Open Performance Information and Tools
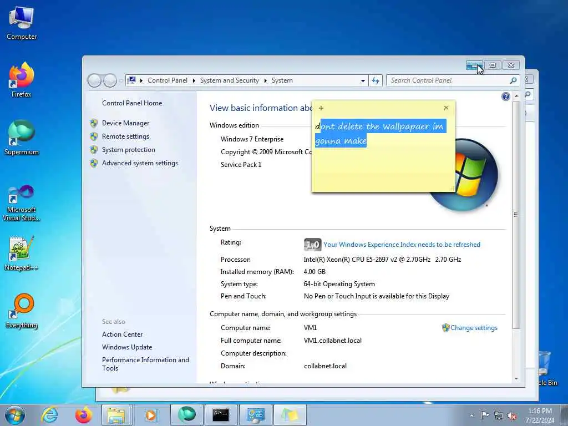568x426 pixels. pos(145,364)
